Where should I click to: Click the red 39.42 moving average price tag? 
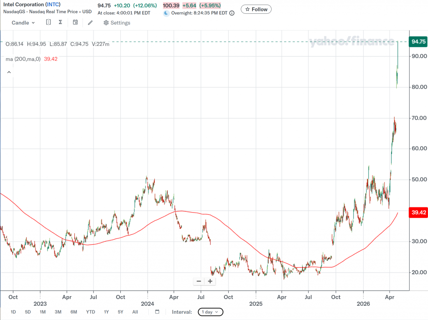pyautogui.click(x=418, y=213)
